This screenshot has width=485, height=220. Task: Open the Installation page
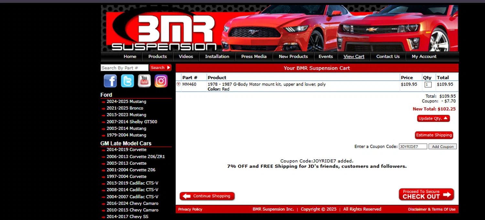click(217, 56)
